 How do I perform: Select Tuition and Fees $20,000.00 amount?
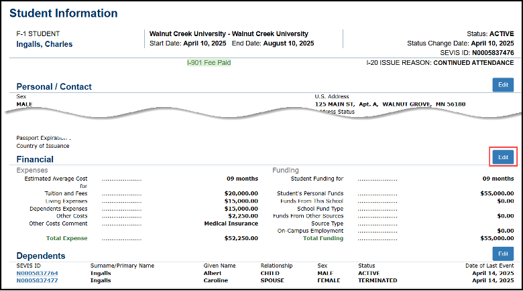241,193
